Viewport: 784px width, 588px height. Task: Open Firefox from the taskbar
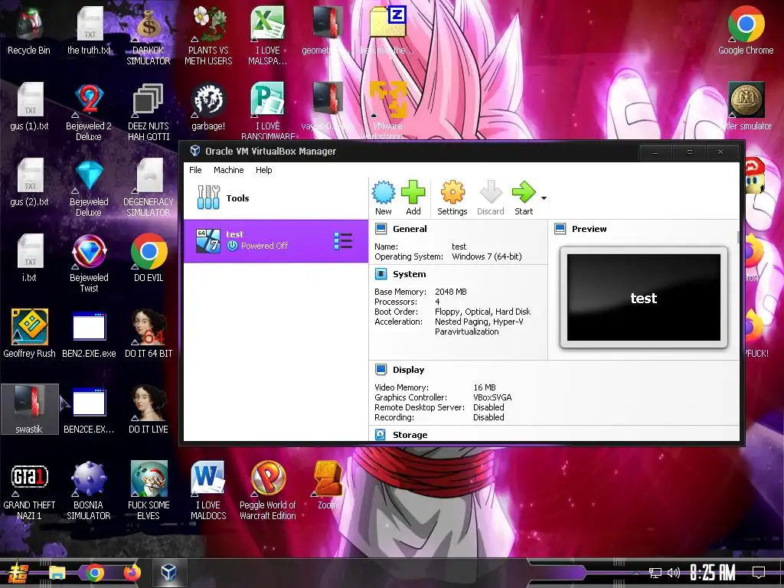click(132, 573)
